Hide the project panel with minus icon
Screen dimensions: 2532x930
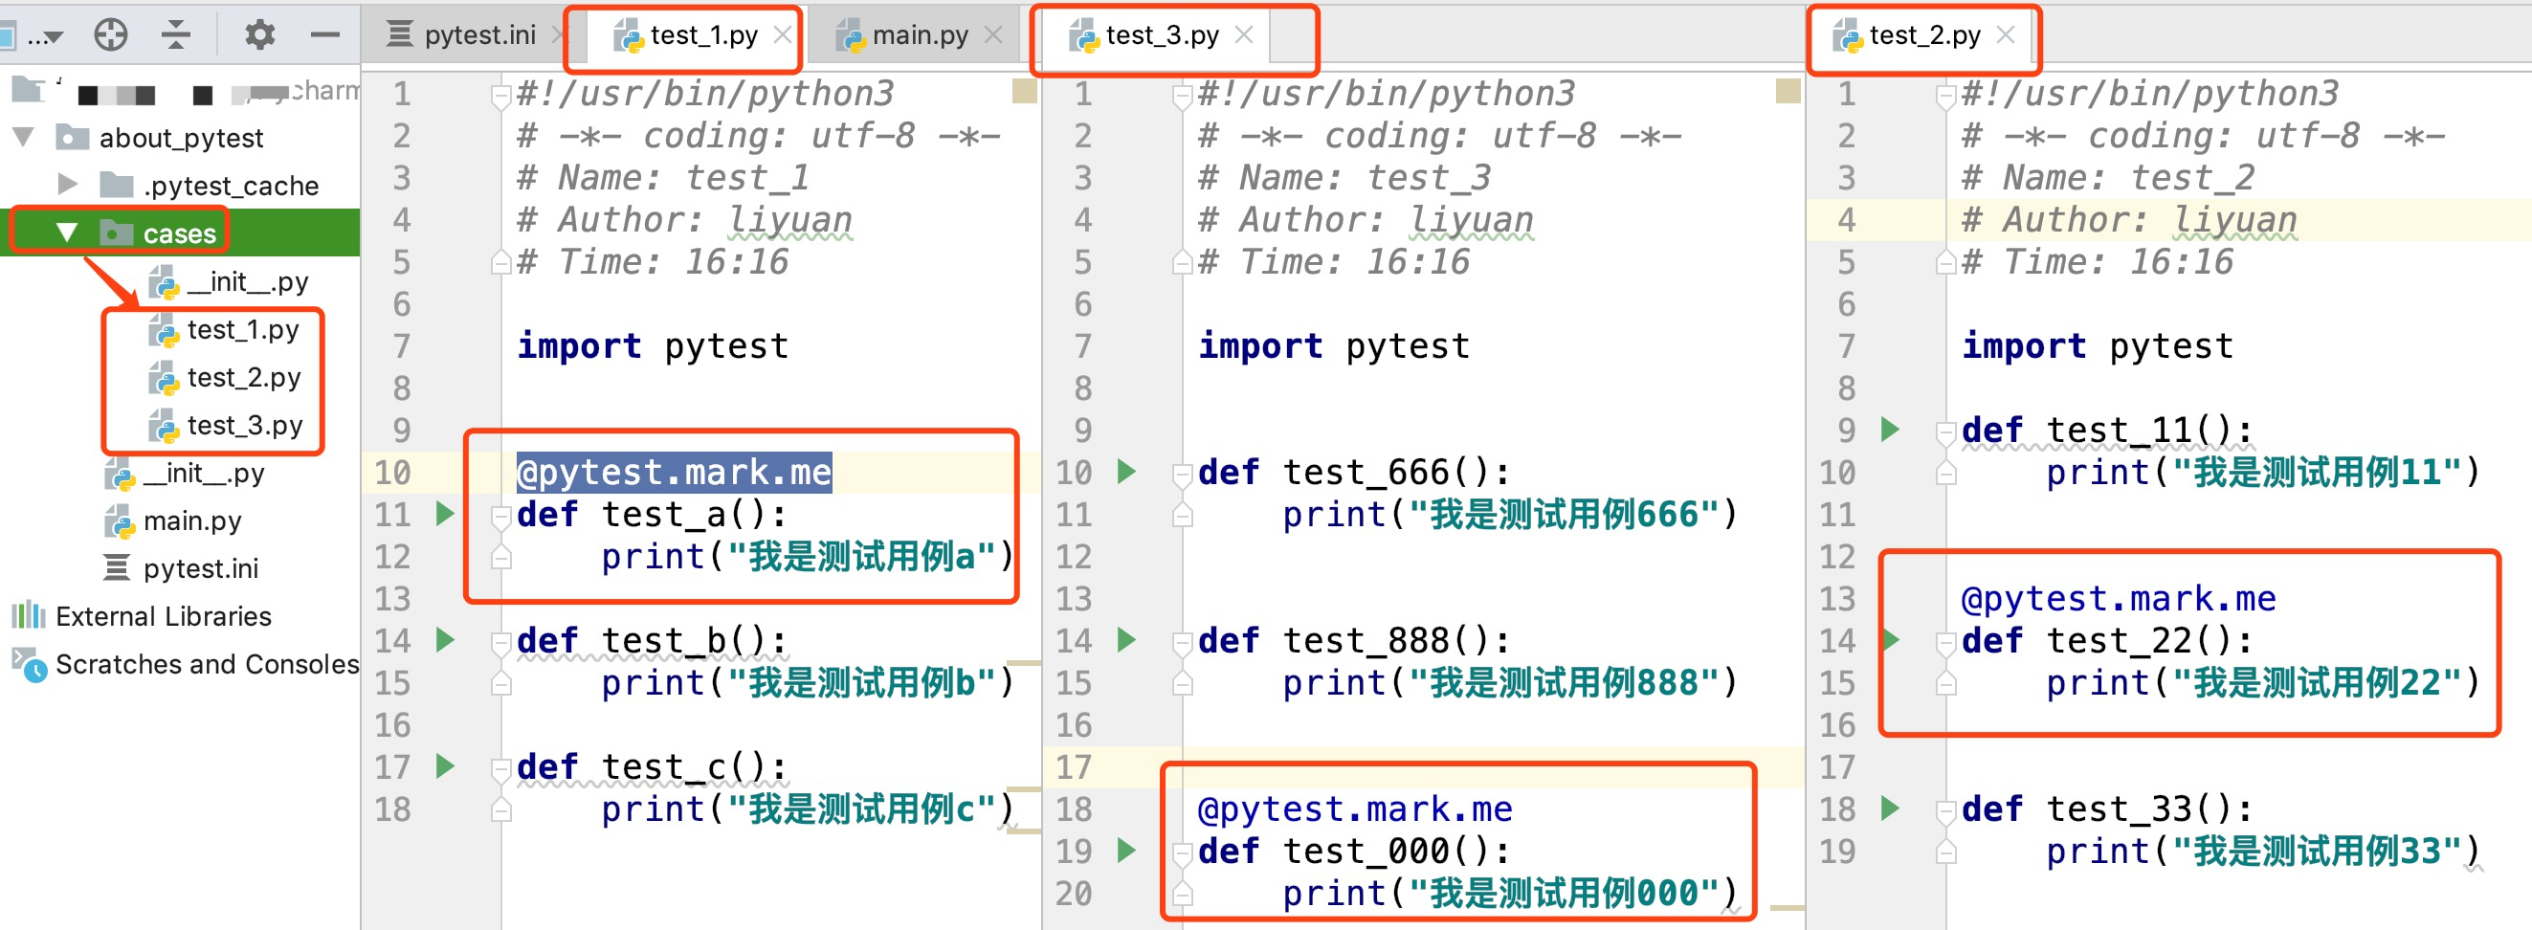(324, 35)
